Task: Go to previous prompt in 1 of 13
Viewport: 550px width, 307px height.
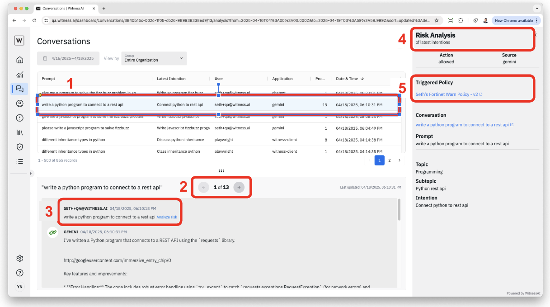Action: (203, 187)
